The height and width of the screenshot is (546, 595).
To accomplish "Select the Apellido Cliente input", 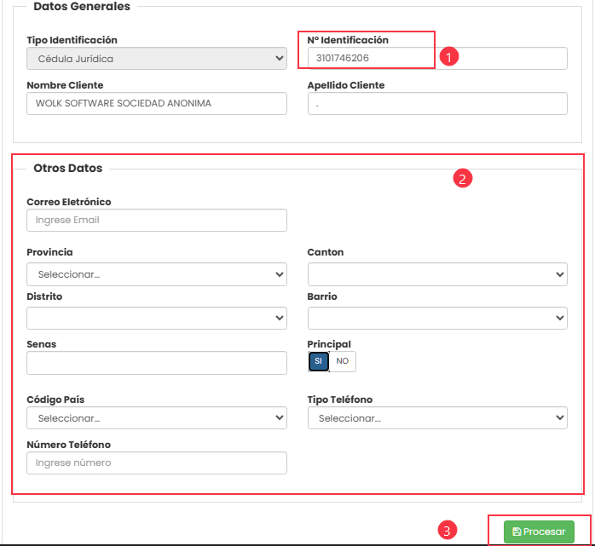I will [x=437, y=103].
